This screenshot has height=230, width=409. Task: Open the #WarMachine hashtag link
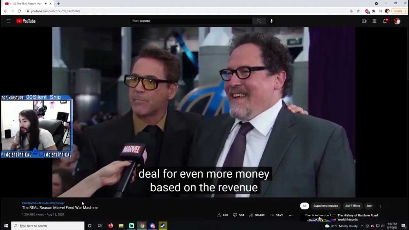[x=30, y=203]
